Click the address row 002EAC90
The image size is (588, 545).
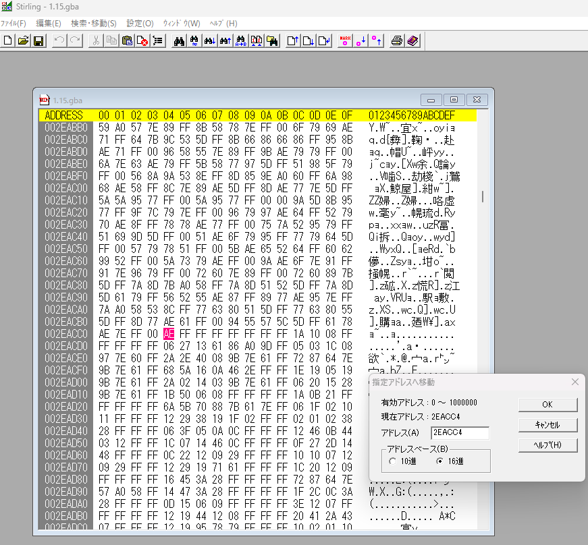tap(66, 297)
